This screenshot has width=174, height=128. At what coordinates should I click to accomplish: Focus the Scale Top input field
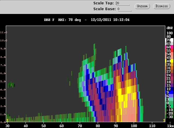pos(122,3)
